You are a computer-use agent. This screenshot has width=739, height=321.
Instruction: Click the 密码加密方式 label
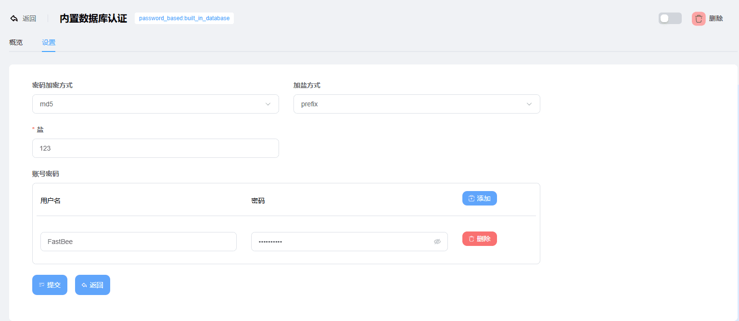pos(52,85)
